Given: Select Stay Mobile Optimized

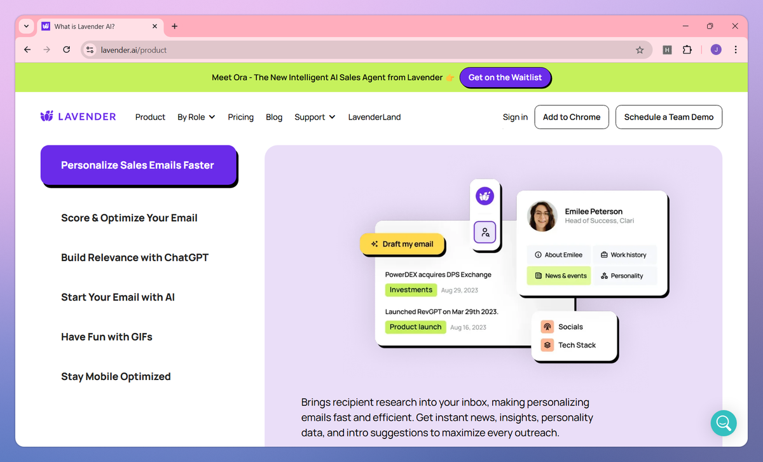Looking at the screenshot, I should [x=116, y=376].
